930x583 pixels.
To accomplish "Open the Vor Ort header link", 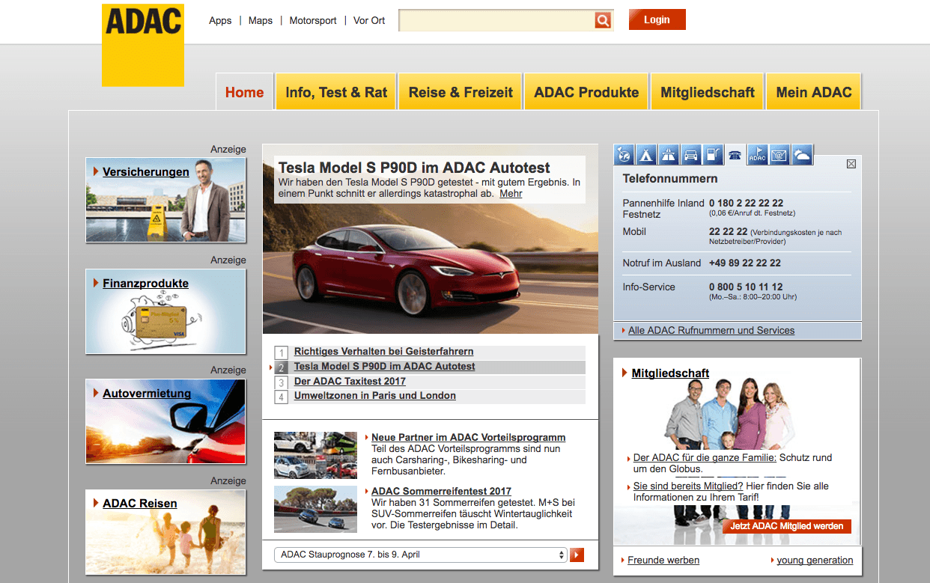I will (x=369, y=20).
